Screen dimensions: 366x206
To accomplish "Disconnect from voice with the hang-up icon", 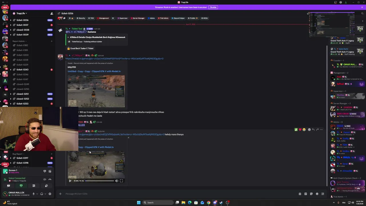I will 50,179.
